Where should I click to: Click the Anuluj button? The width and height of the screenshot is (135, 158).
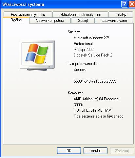pyautogui.click(x=95, y=151)
